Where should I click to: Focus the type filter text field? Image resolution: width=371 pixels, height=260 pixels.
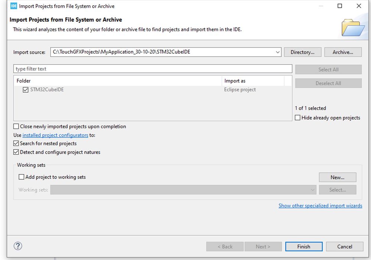[153, 69]
